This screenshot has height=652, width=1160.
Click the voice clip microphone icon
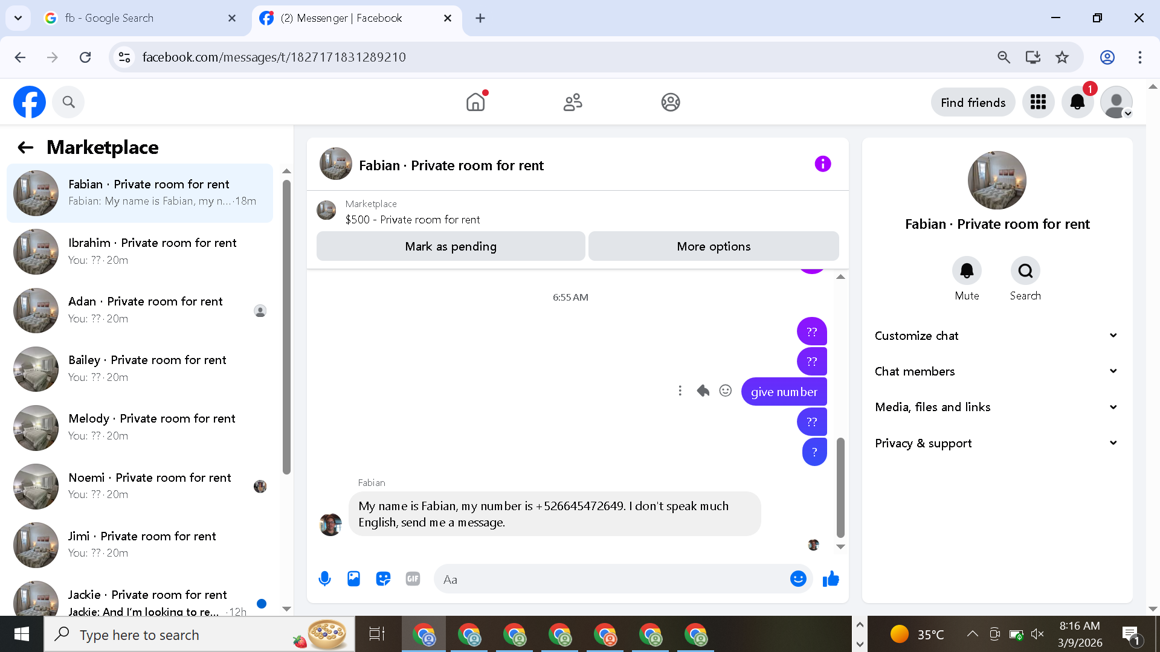tap(324, 579)
